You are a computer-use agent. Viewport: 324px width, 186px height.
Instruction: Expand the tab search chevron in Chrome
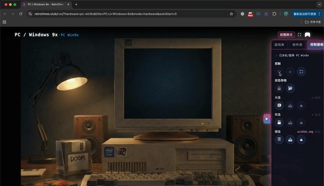tap(319, 4)
